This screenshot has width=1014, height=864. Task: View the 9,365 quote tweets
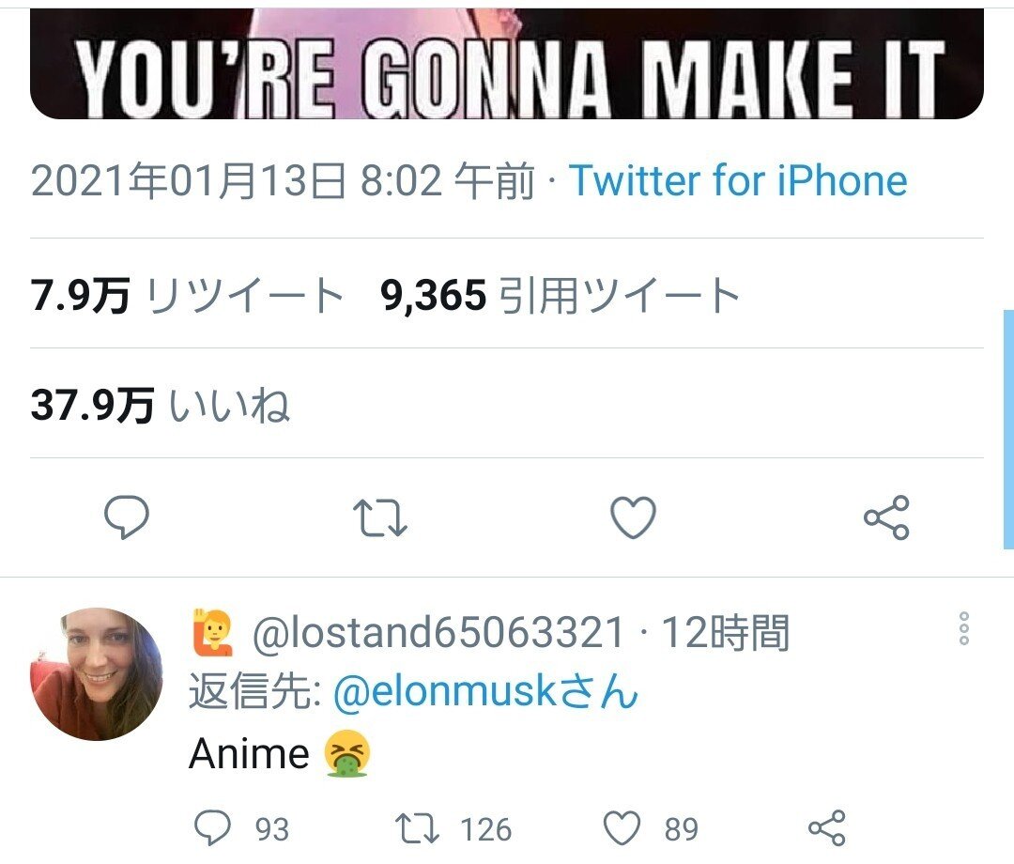[x=561, y=298]
